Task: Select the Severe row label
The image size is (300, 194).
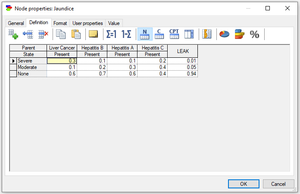Action: pyautogui.click(x=32, y=61)
